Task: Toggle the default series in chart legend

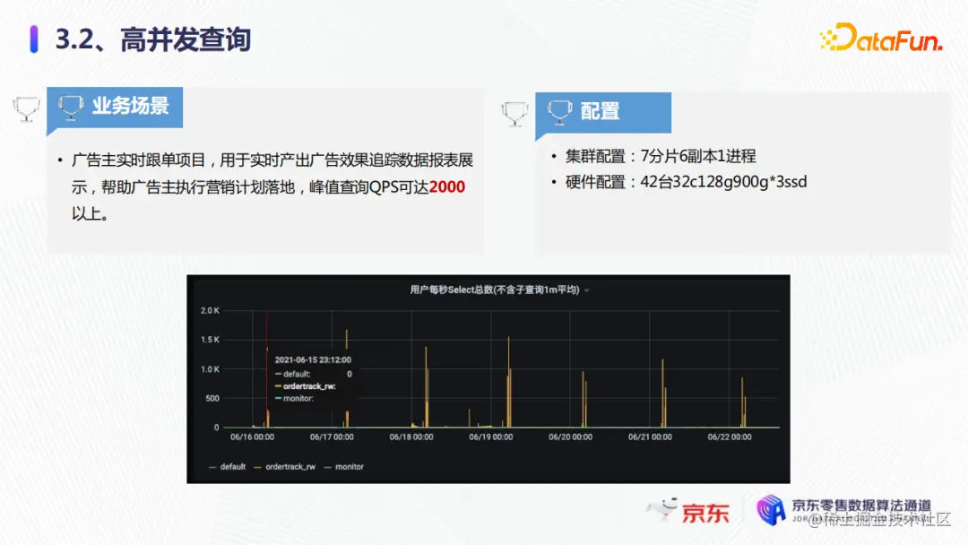Action: point(227,467)
